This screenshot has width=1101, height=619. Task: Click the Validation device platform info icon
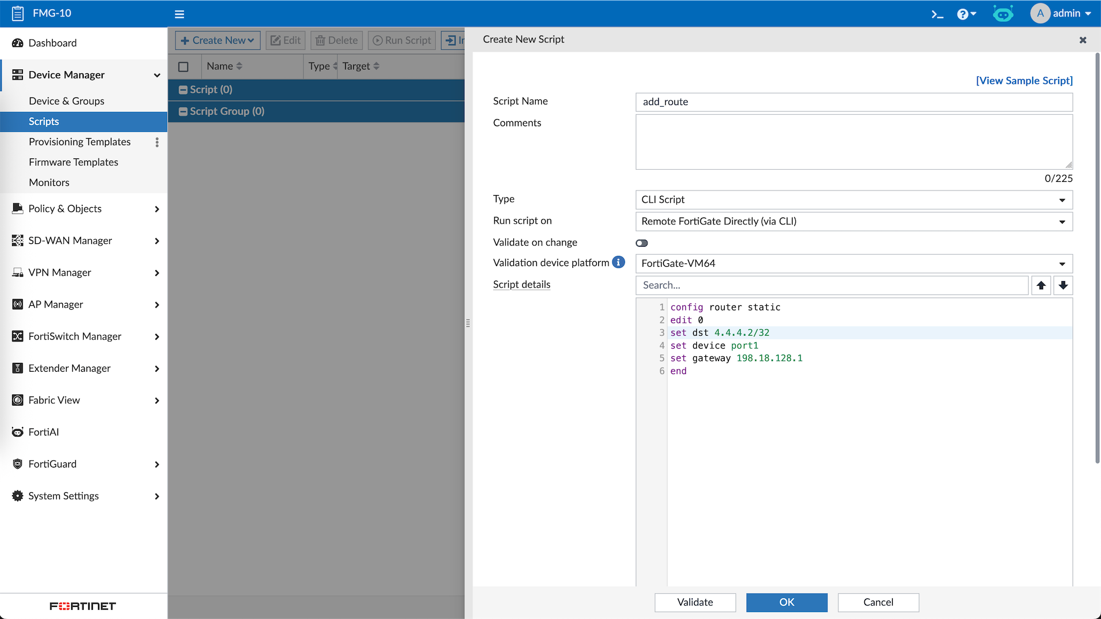click(618, 262)
